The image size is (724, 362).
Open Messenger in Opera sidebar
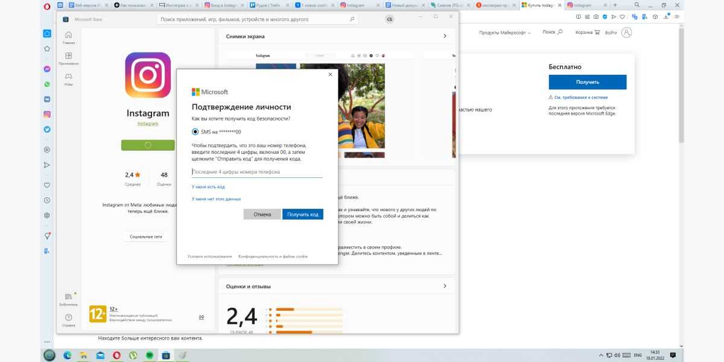pyautogui.click(x=47, y=69)
